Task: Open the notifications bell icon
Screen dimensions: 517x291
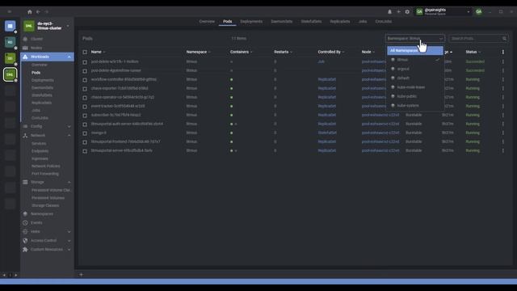Action: pos(389,12)
